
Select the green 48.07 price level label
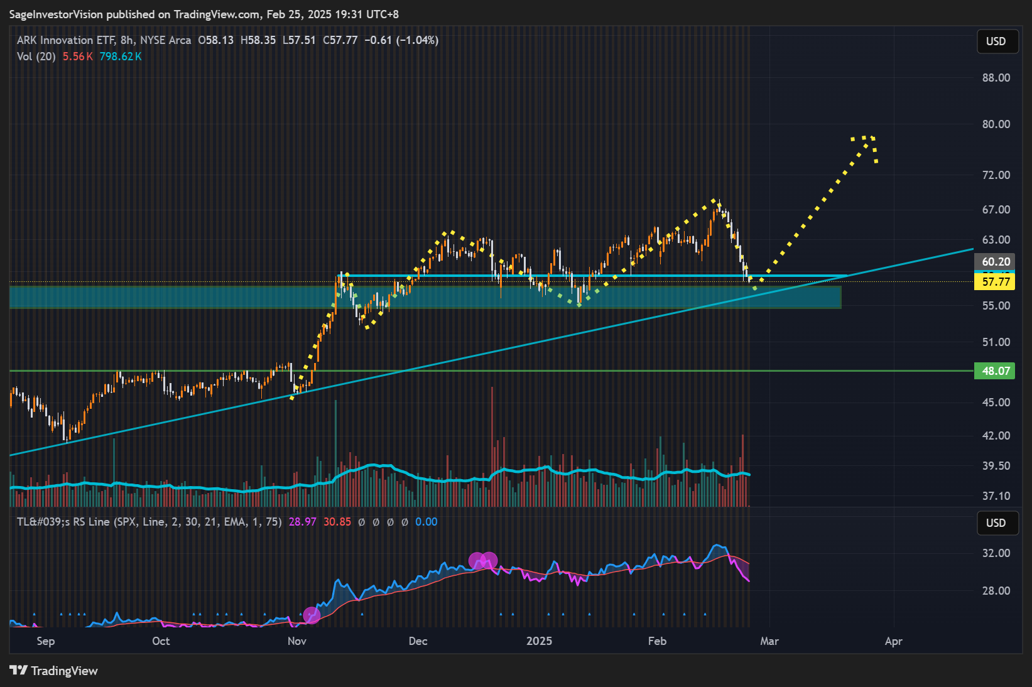point(994,371)
